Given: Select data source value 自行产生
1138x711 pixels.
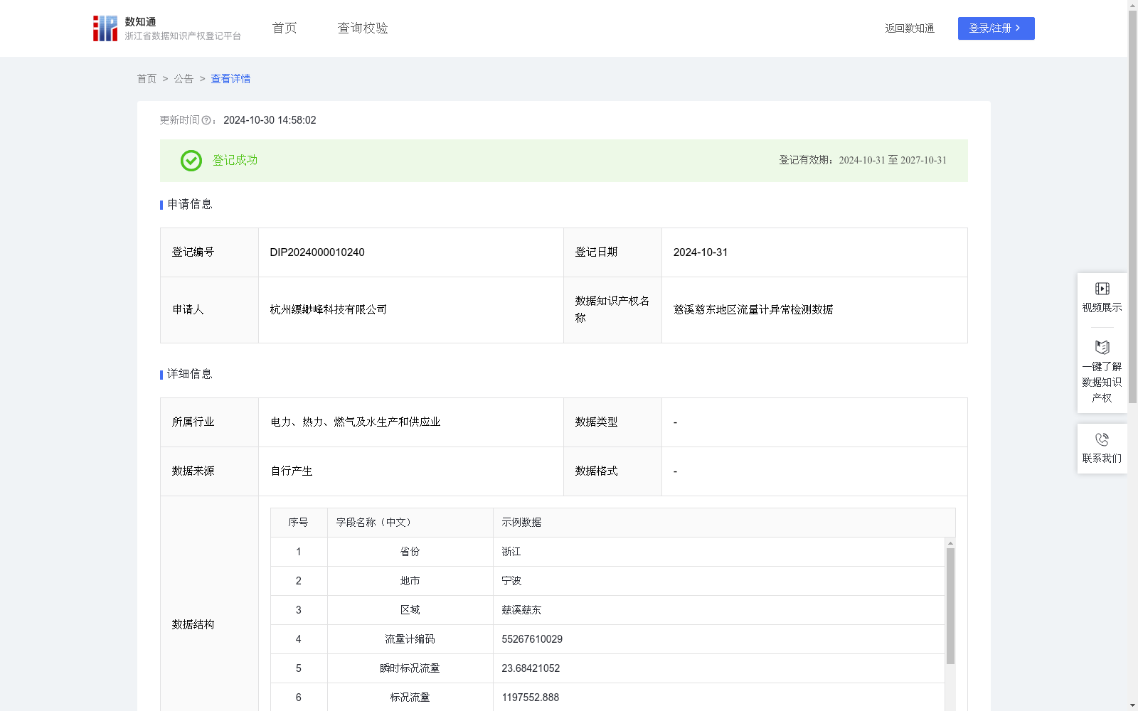Looking at the screenshot, I should pyautogui.click(x=292, y=471).
